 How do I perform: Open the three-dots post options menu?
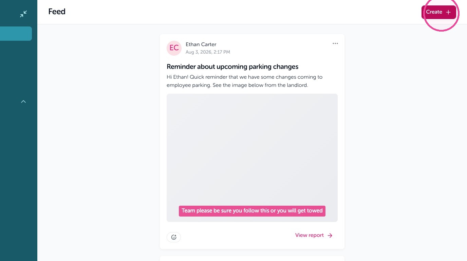(335, 43)
